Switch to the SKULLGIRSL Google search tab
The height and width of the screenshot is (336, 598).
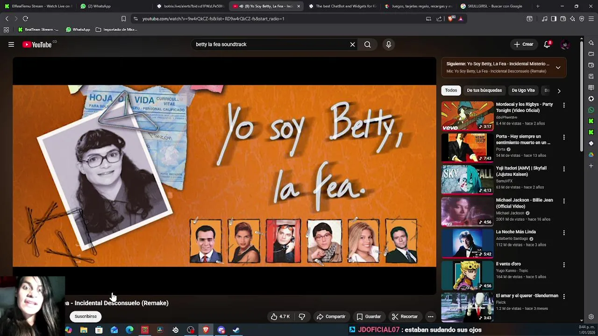click(x=494, y=6)
